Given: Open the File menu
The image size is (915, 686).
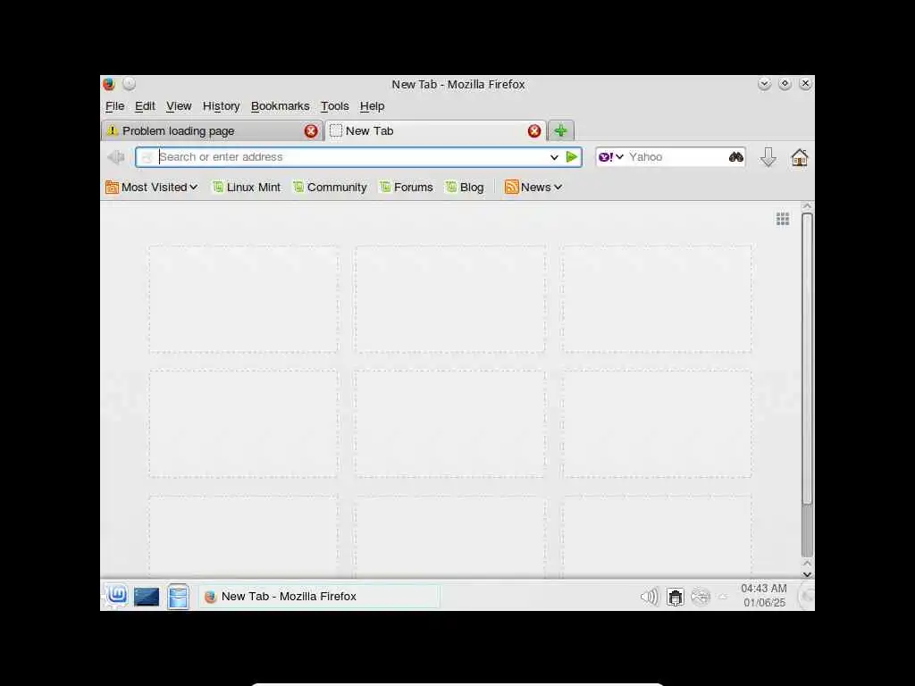Looking at the screenshot, I should click(115, 106).
